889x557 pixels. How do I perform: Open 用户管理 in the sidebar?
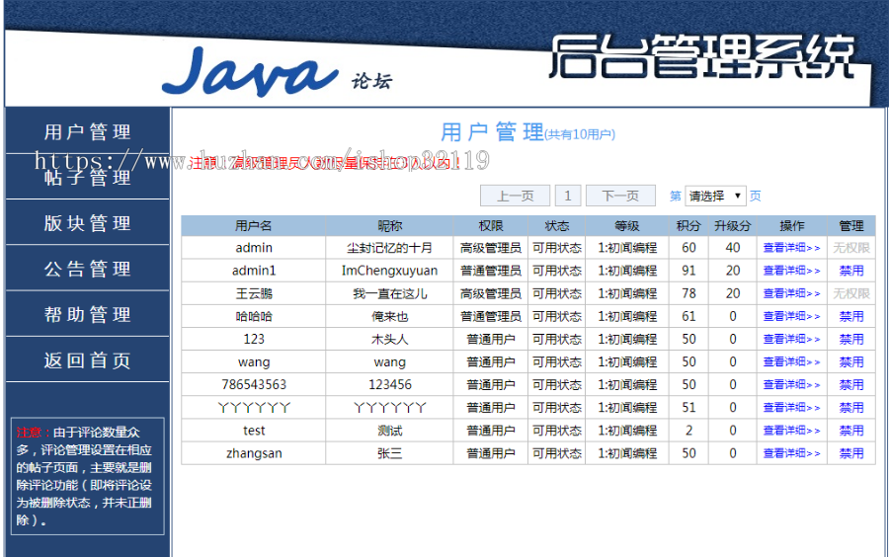point(87,132)
